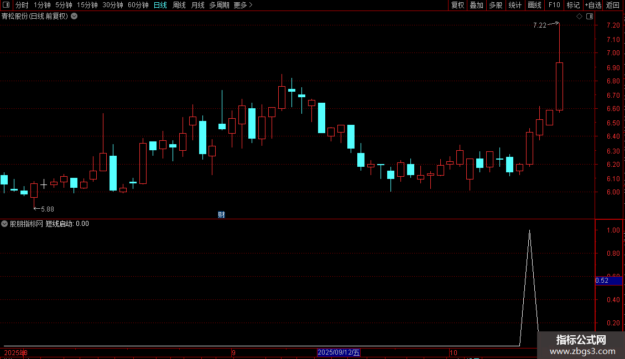Click the 2025/09/12/五 date marker

[339, 352]
